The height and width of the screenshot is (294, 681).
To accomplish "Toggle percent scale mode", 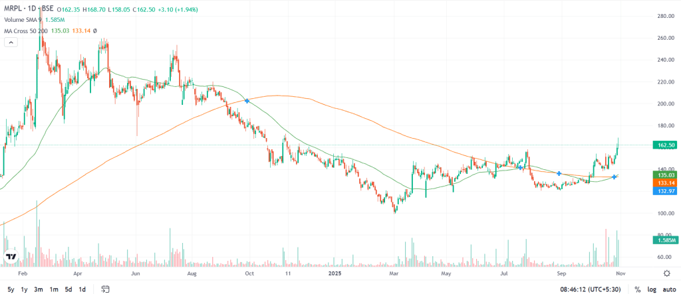I will click(637, 289).
